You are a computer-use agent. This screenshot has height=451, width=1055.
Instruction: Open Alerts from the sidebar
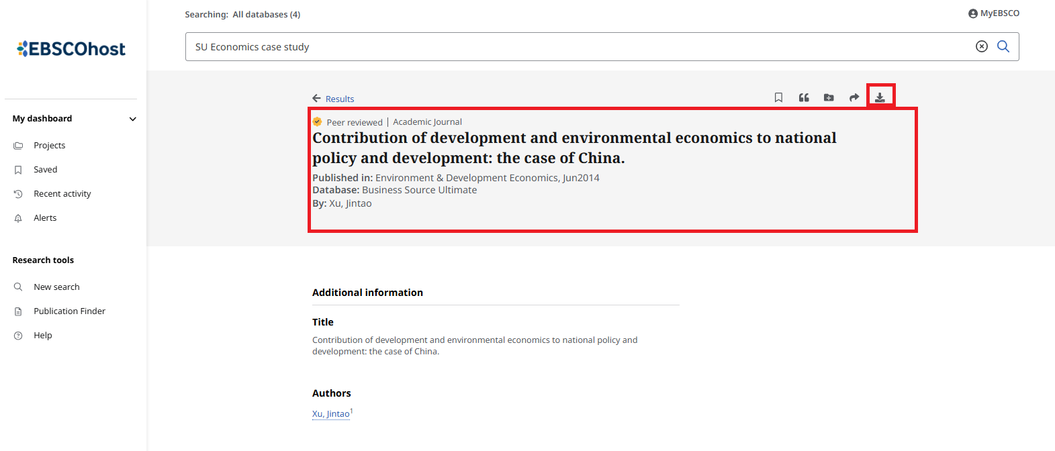click(x=45, y=218)
